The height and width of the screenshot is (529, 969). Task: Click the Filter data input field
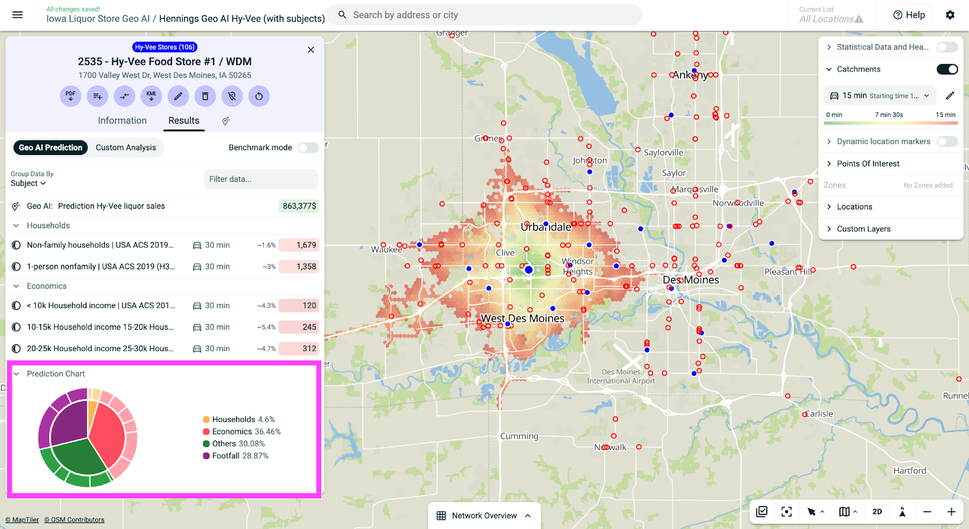[261, 179]
